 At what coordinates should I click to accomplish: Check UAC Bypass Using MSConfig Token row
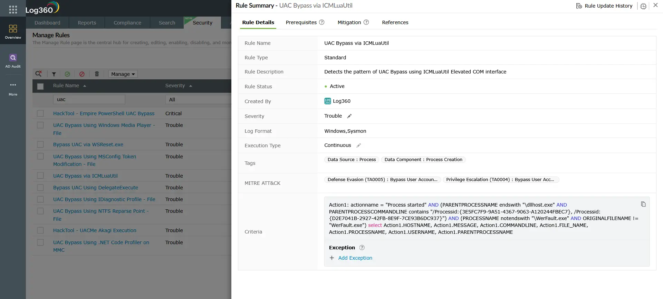coord(40,157)
